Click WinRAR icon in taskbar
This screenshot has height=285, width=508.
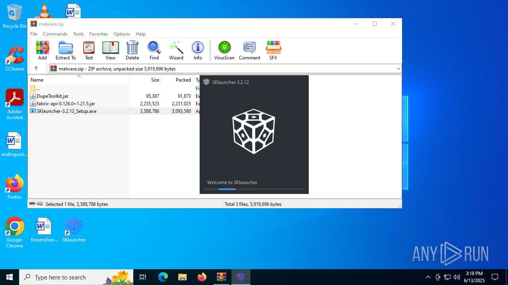pos(221,277)
